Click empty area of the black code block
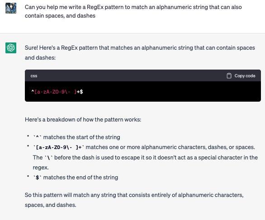 coord(169,92)
